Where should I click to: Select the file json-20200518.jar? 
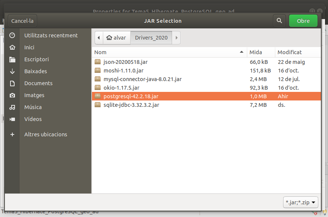tap(206, 62)
